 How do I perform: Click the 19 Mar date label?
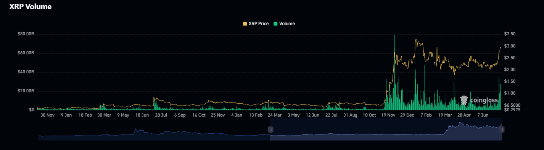[x=445, y=115]
